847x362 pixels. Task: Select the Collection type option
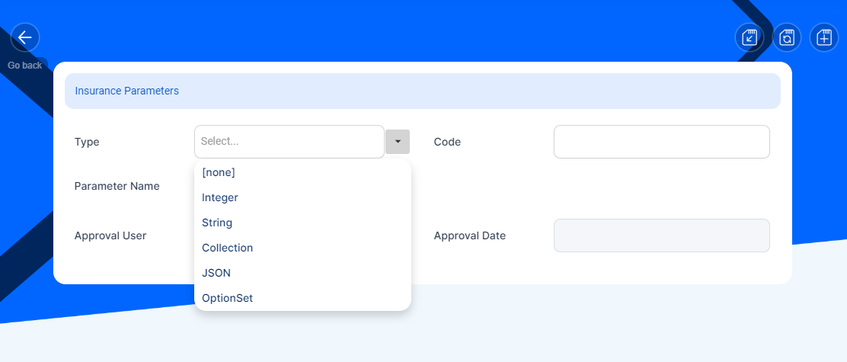pyautogui.click(x=227, y=248)
